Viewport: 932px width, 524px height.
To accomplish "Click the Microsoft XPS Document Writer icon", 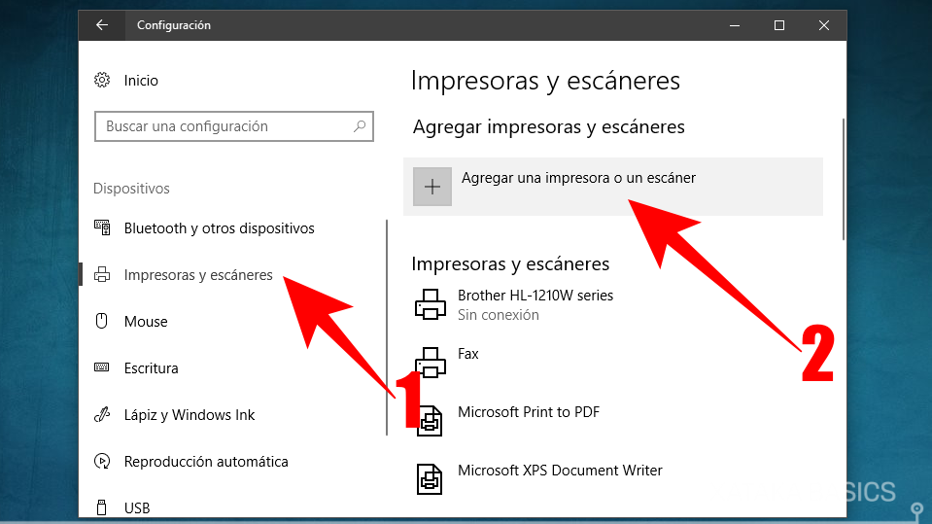I will coord(431,478).
